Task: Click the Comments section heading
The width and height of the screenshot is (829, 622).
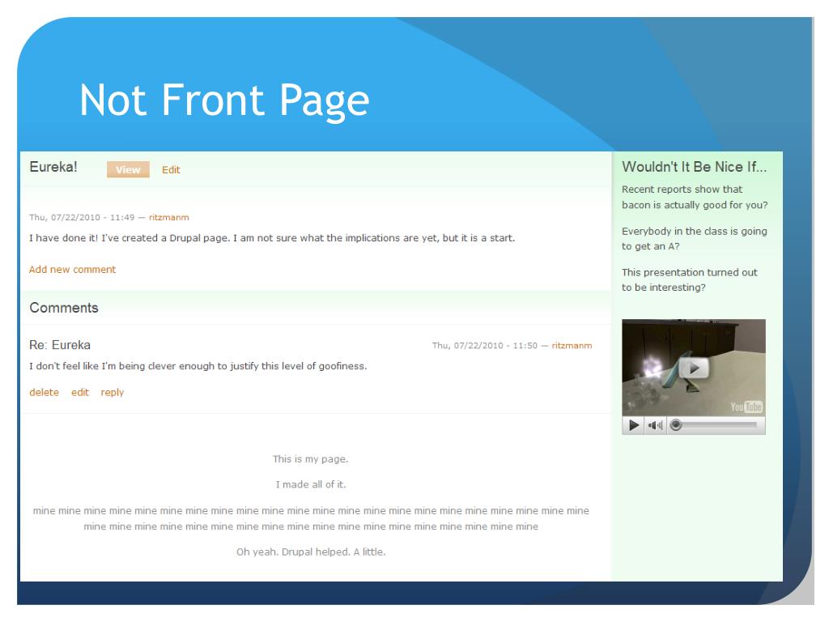Action: coord(64,308)
